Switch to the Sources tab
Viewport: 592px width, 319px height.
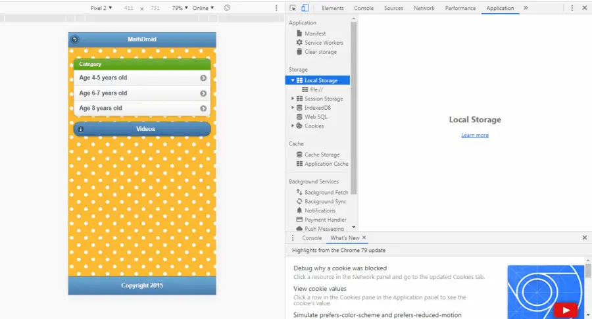393,8
